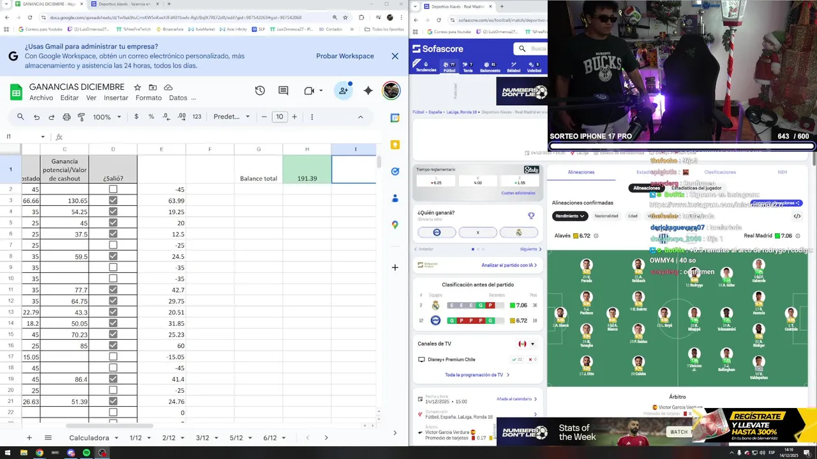Image resolution: width=817 pixels, height=459 pixels.
Task: Apply percent format with % icon
Action: pos(151,117)
